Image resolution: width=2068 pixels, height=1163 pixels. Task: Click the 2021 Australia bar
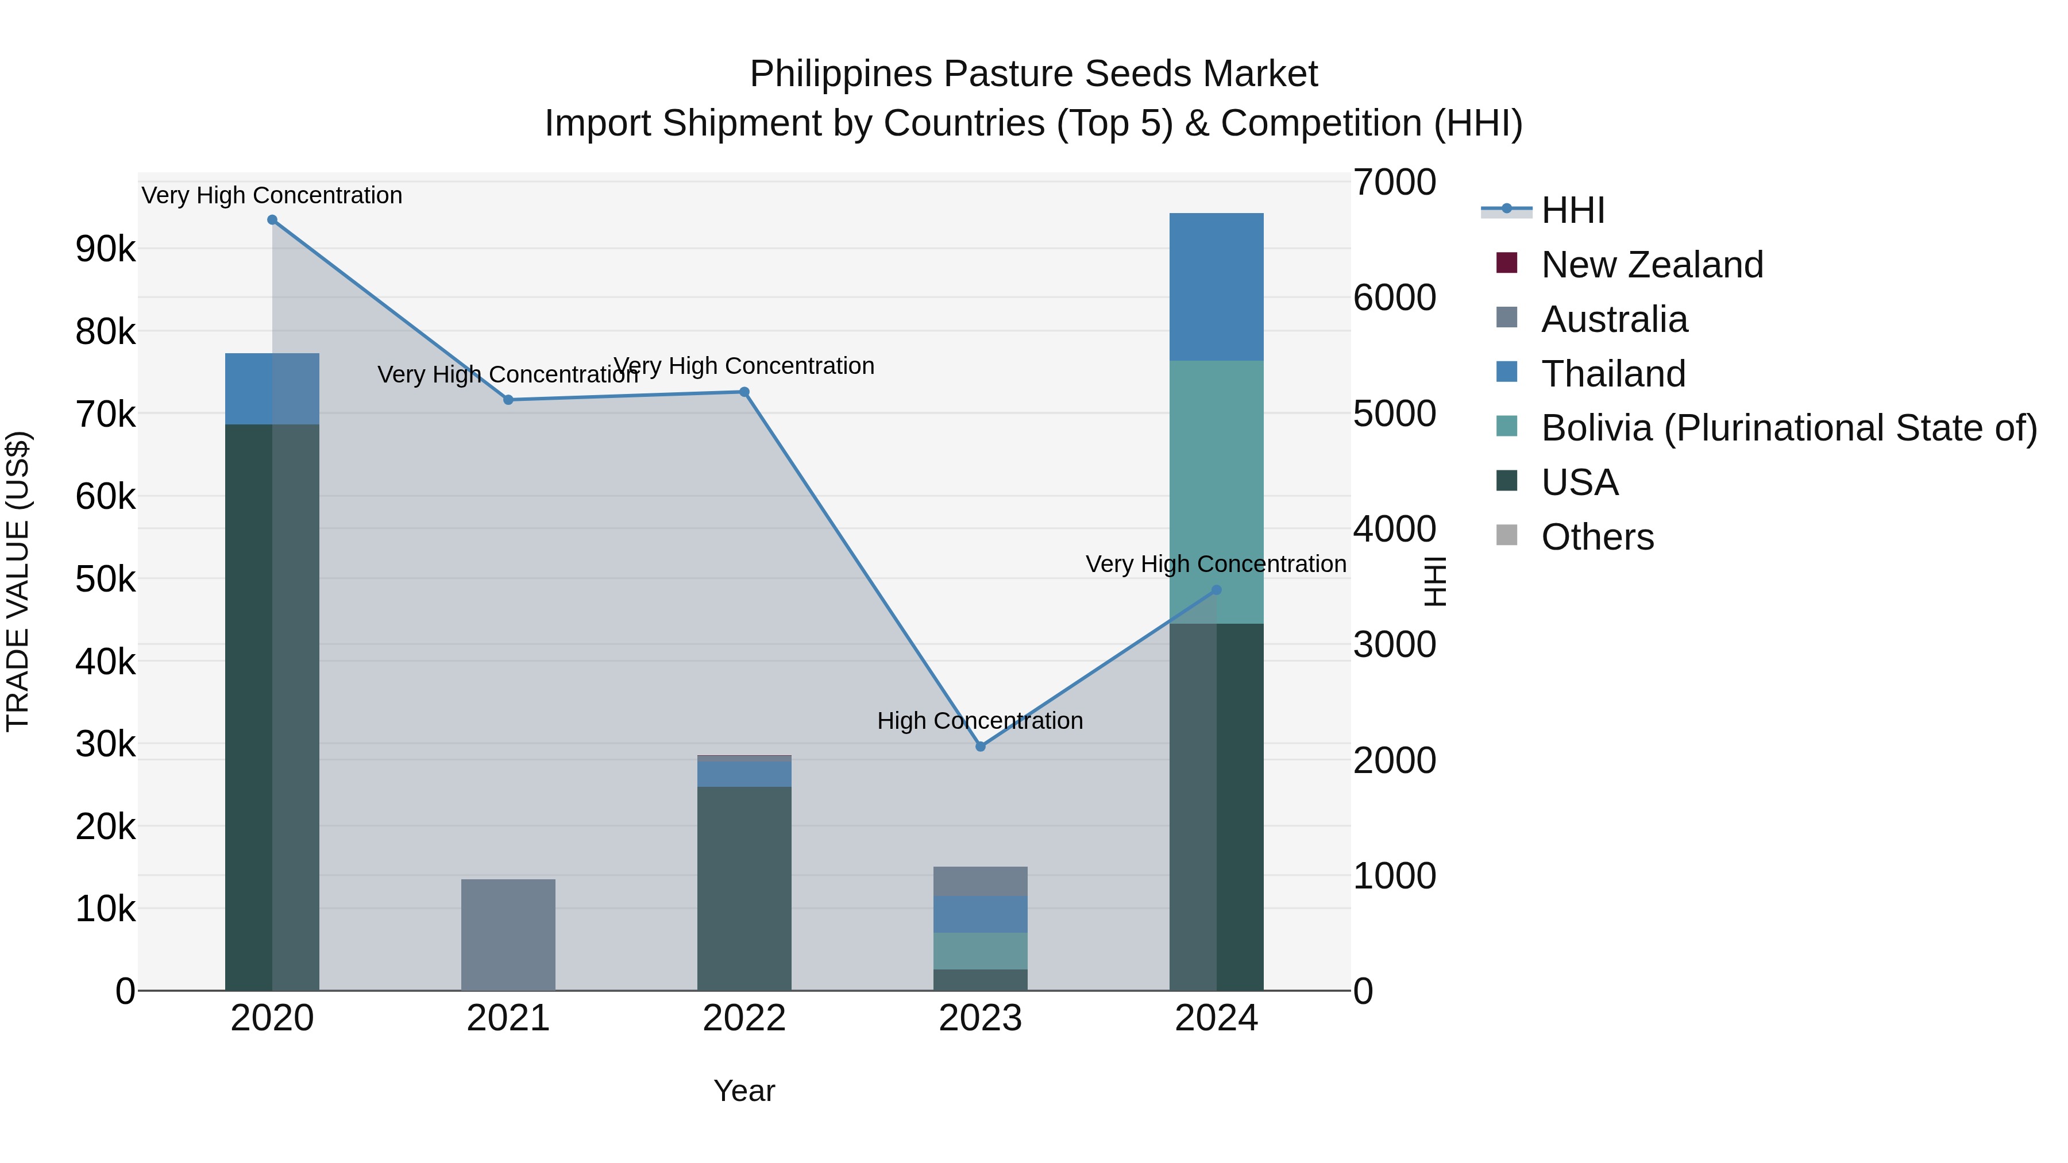pyautogui.click(x=508, y=935)
